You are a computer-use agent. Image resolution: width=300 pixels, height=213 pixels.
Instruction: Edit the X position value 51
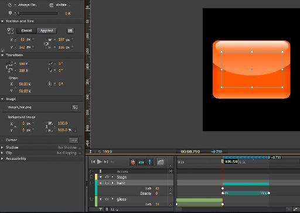point(22,40)
